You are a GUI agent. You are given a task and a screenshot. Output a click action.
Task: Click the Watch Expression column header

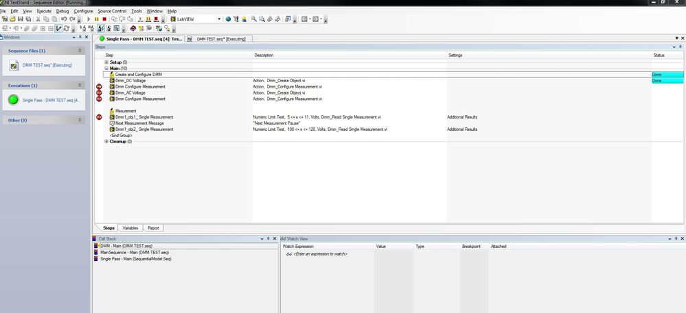tap(299, 247)
